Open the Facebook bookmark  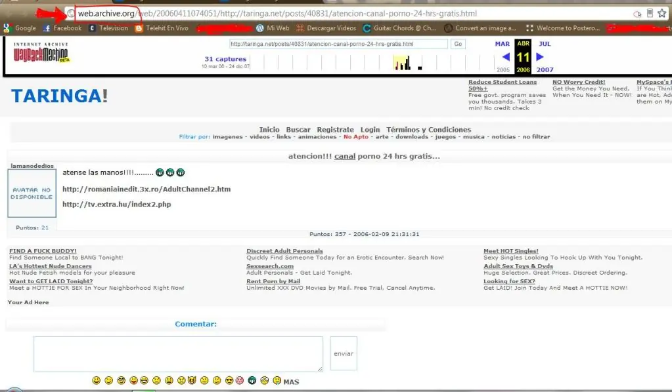[62, 28]
